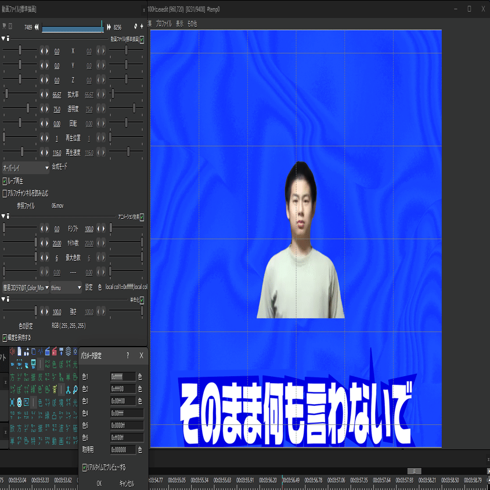Select the cyan round eye icon in palette

tap(19, 402)
